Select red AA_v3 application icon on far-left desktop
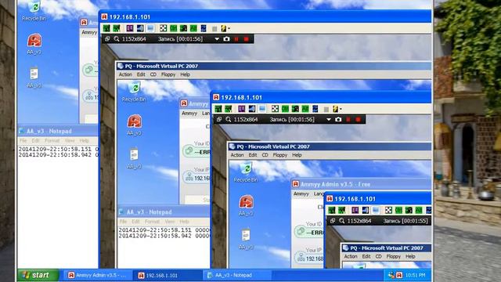 pyautogui.click(x=34, y=44)
